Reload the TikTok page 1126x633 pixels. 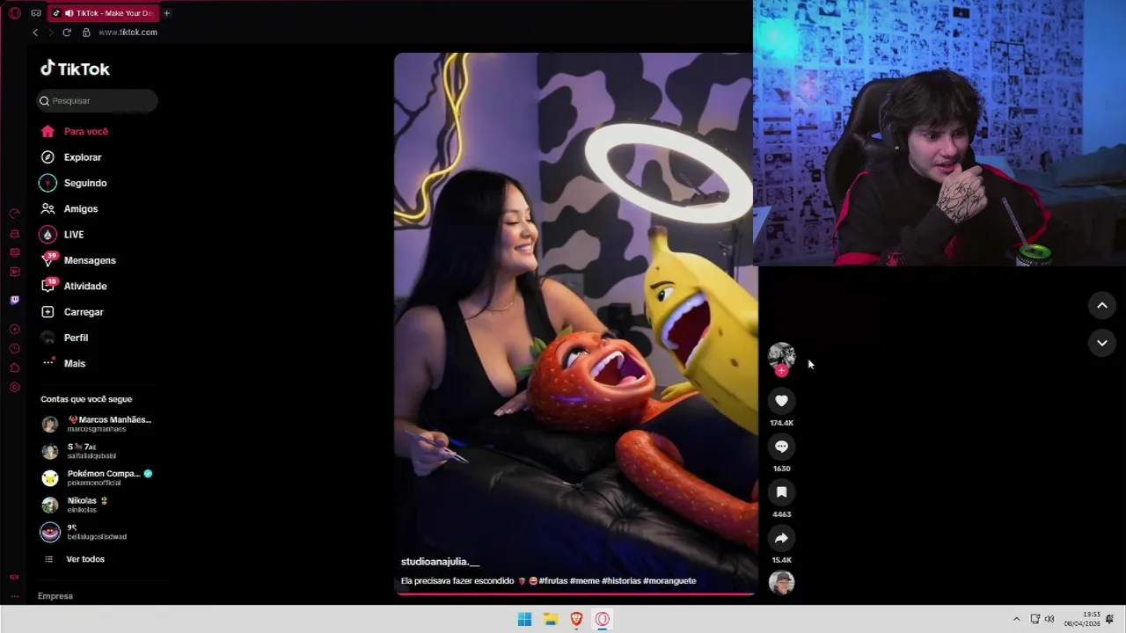click(x=67, y=33)
